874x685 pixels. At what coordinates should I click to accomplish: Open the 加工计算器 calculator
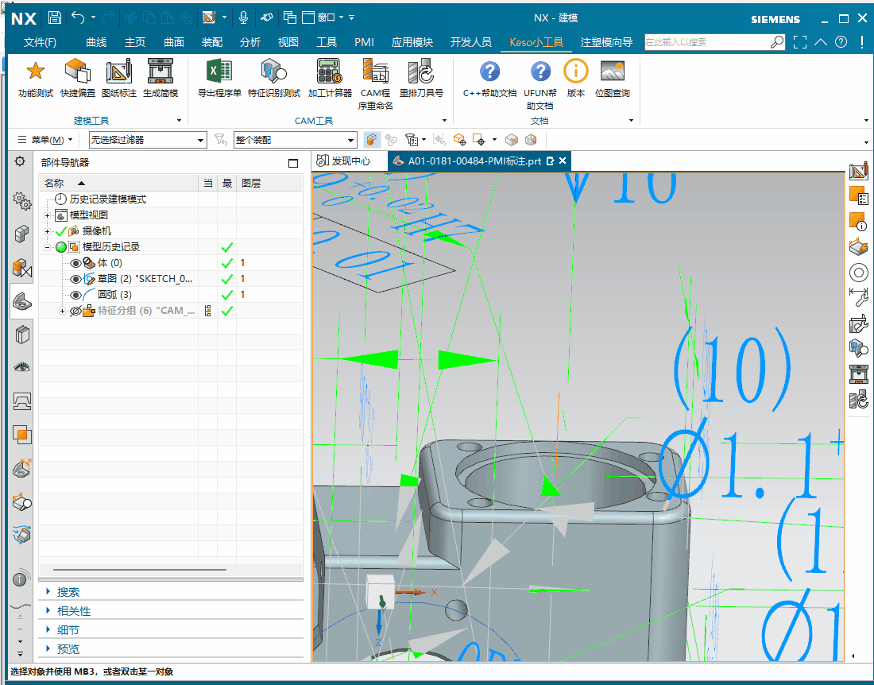tap(330, 71)
